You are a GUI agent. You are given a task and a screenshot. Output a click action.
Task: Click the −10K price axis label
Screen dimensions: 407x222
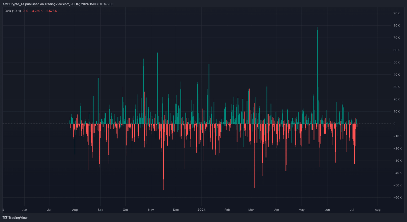click(397, 136)
